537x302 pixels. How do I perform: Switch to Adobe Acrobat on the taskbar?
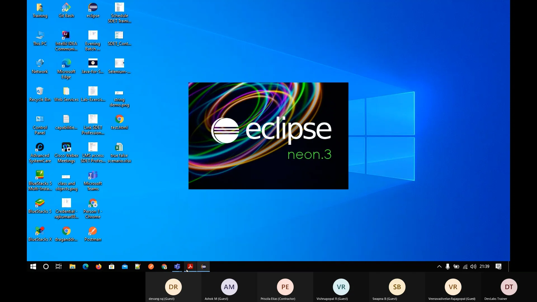pos(190,266)
